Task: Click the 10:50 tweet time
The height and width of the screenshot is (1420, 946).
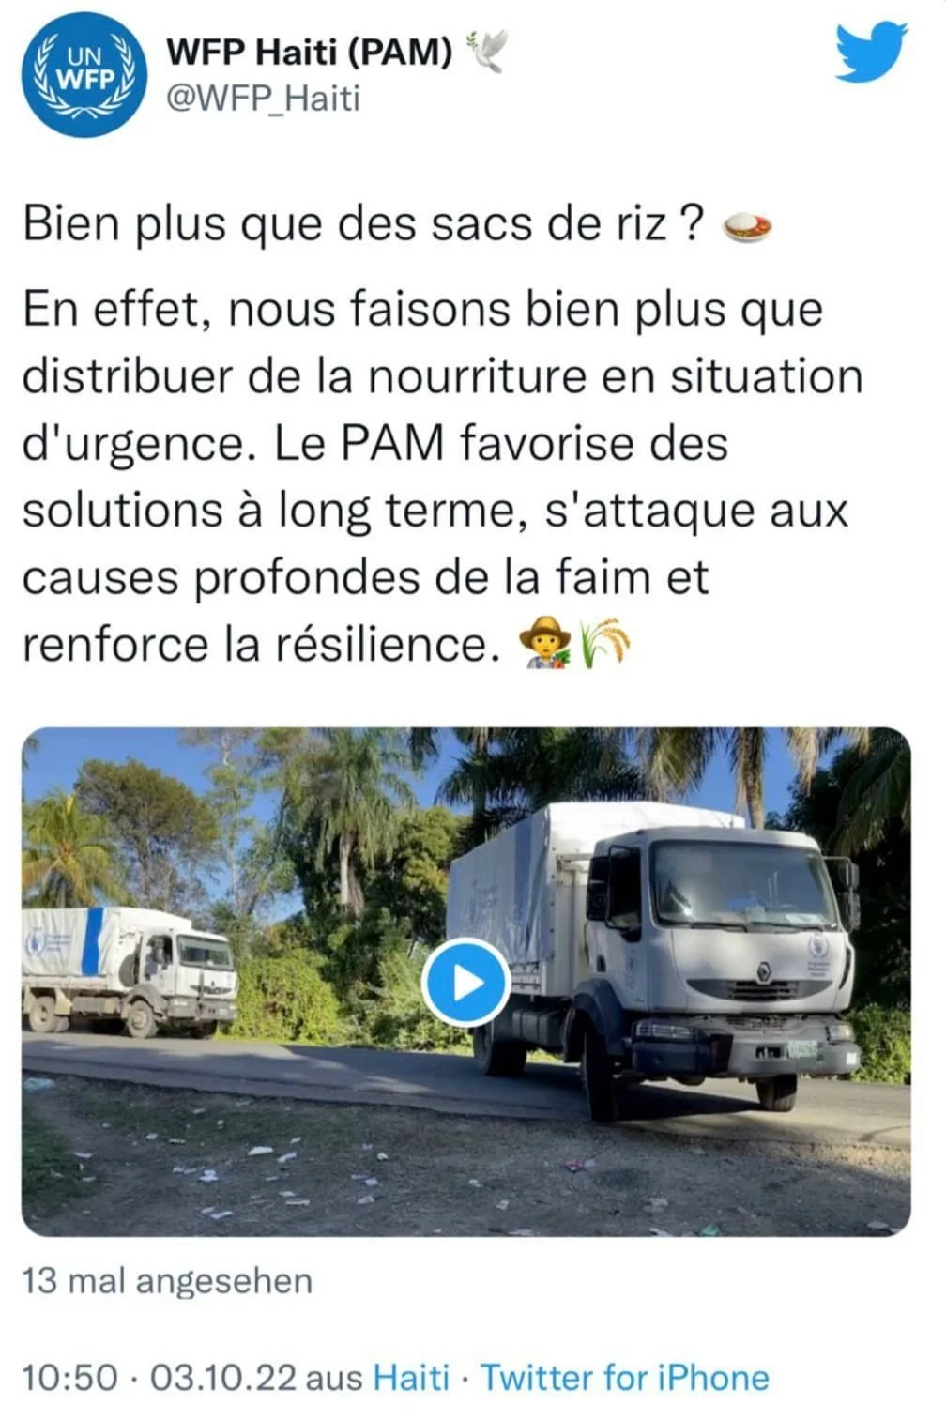Action: point(70,1377)
